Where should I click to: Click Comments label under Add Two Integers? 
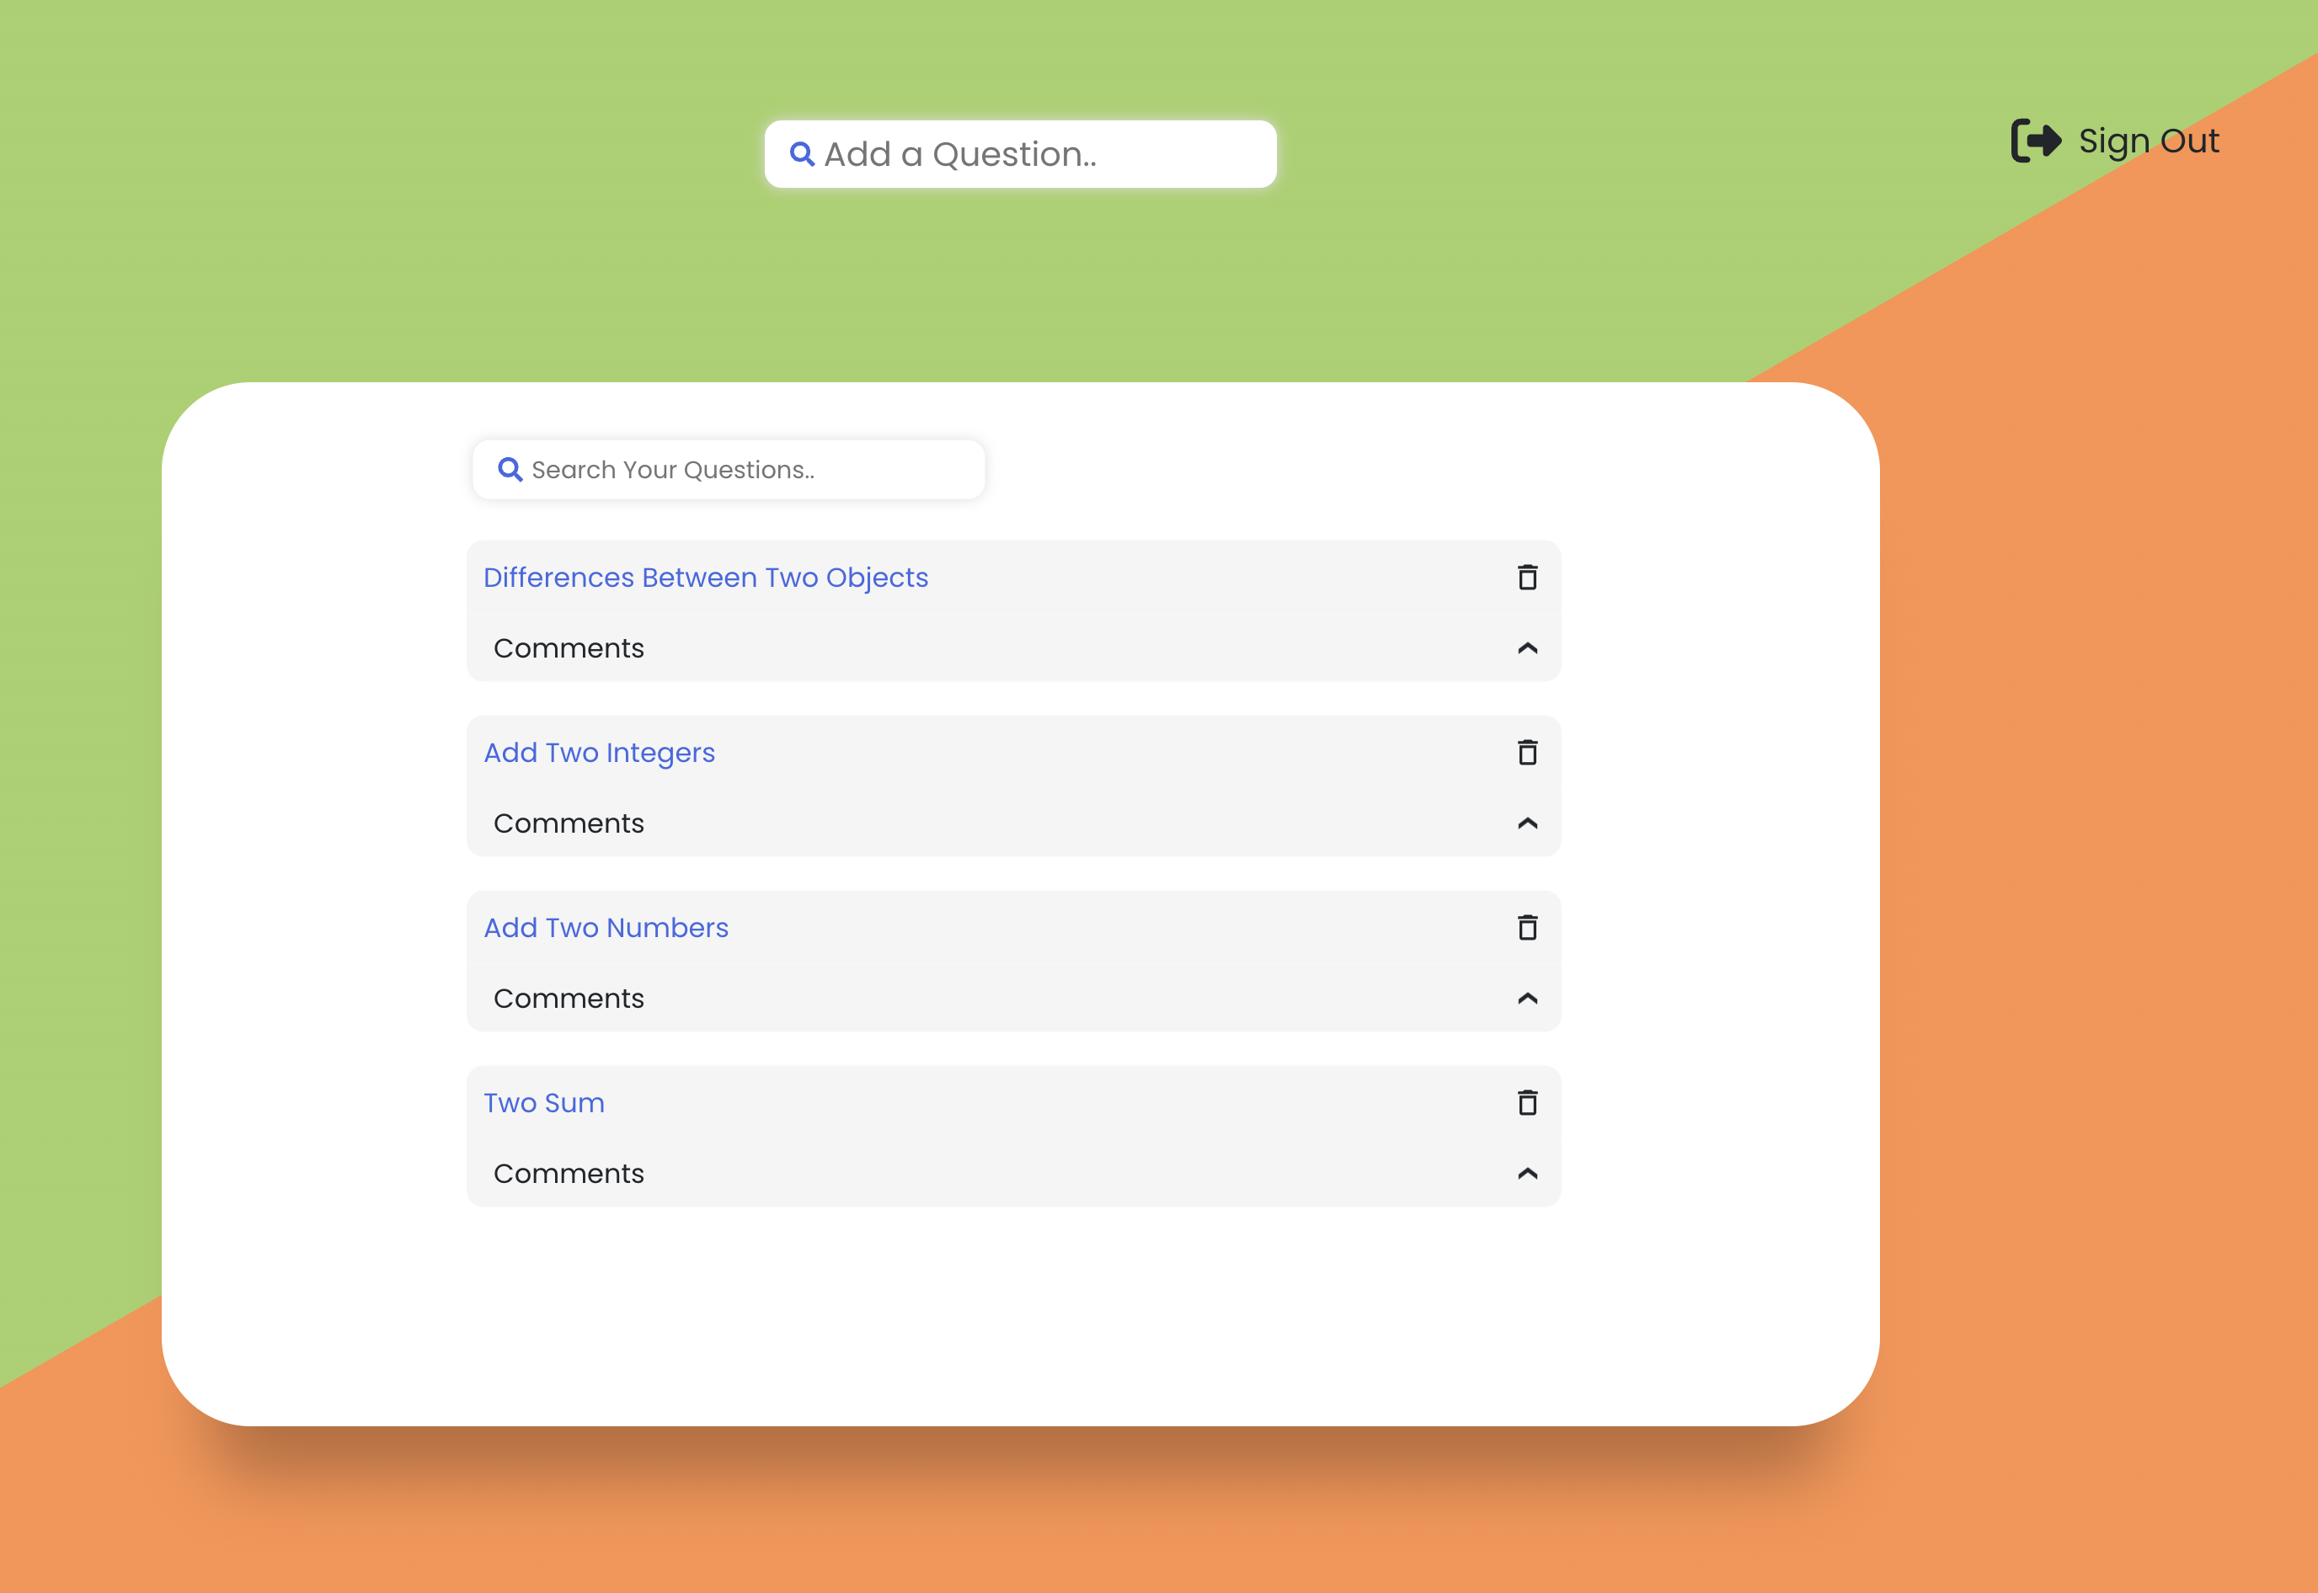point(568,823)
